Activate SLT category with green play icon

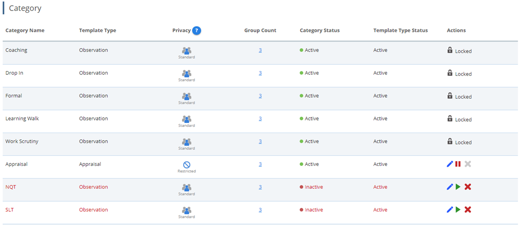tap(458, 210)
